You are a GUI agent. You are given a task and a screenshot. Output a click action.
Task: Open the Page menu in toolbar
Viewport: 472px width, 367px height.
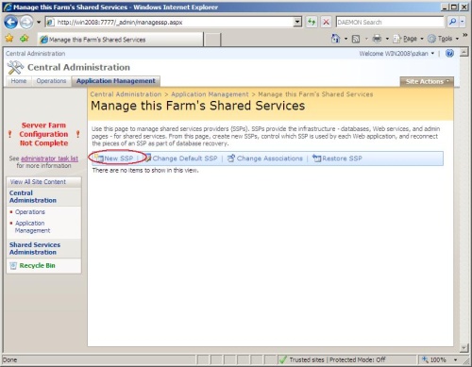pyautogui.click(x=408, y=39)
